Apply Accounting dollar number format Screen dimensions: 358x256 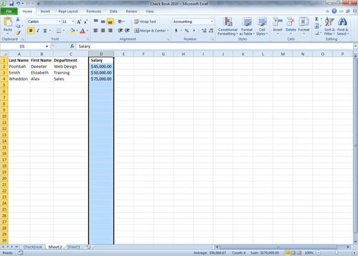[x=176, y=30]
